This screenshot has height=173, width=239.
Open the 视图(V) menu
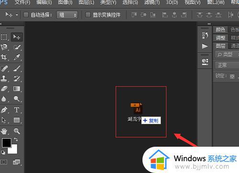(x=193, y=2)
